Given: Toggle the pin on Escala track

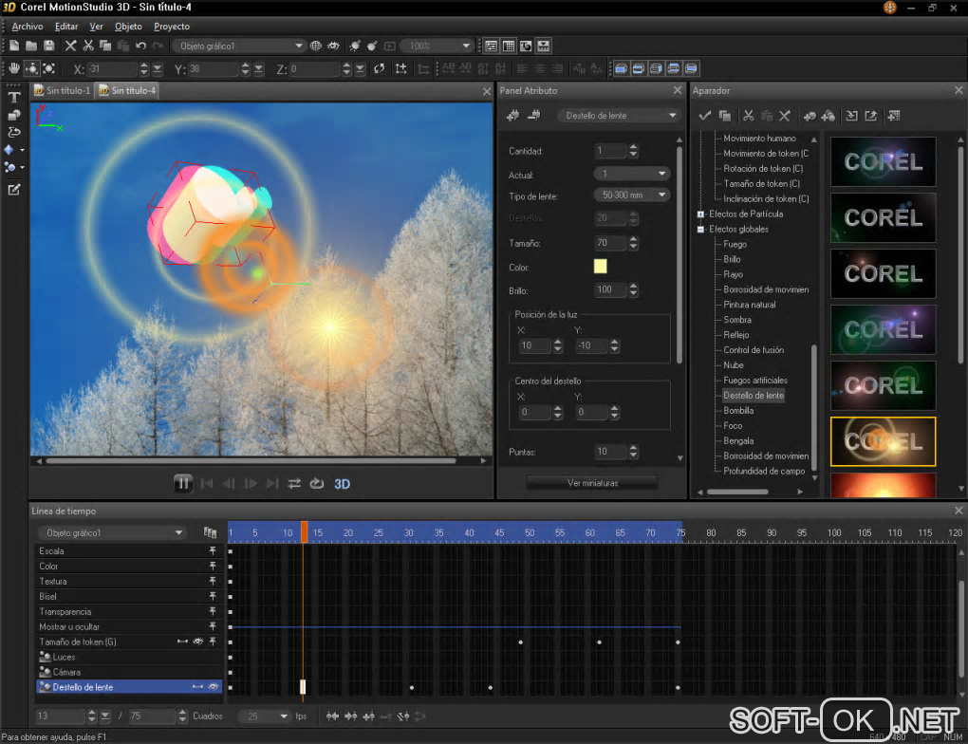Looking at the screenshot, I should click(213, 550).
